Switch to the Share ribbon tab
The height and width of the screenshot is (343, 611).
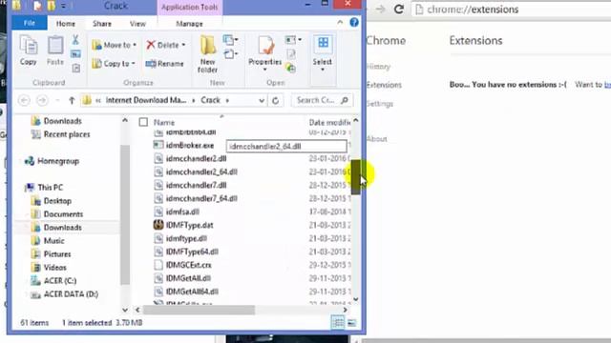[102, 24]
